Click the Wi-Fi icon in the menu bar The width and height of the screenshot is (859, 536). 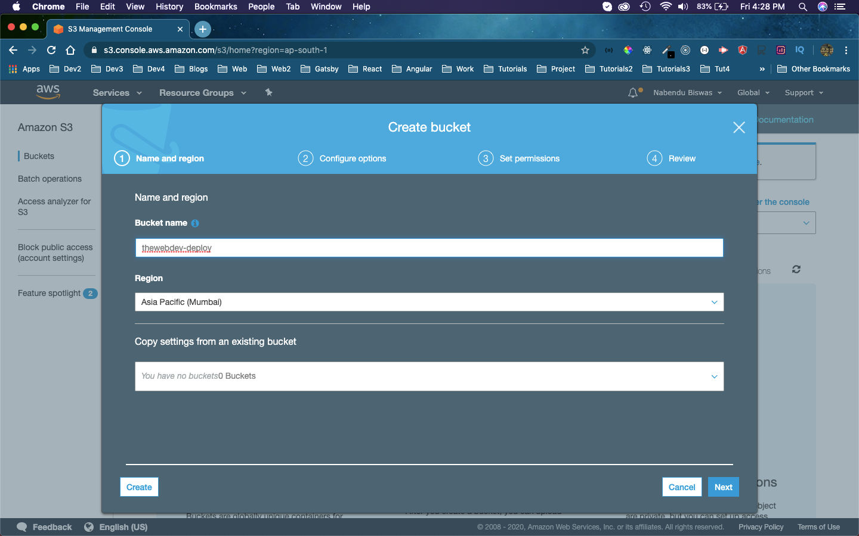click(x=665, y=7)
